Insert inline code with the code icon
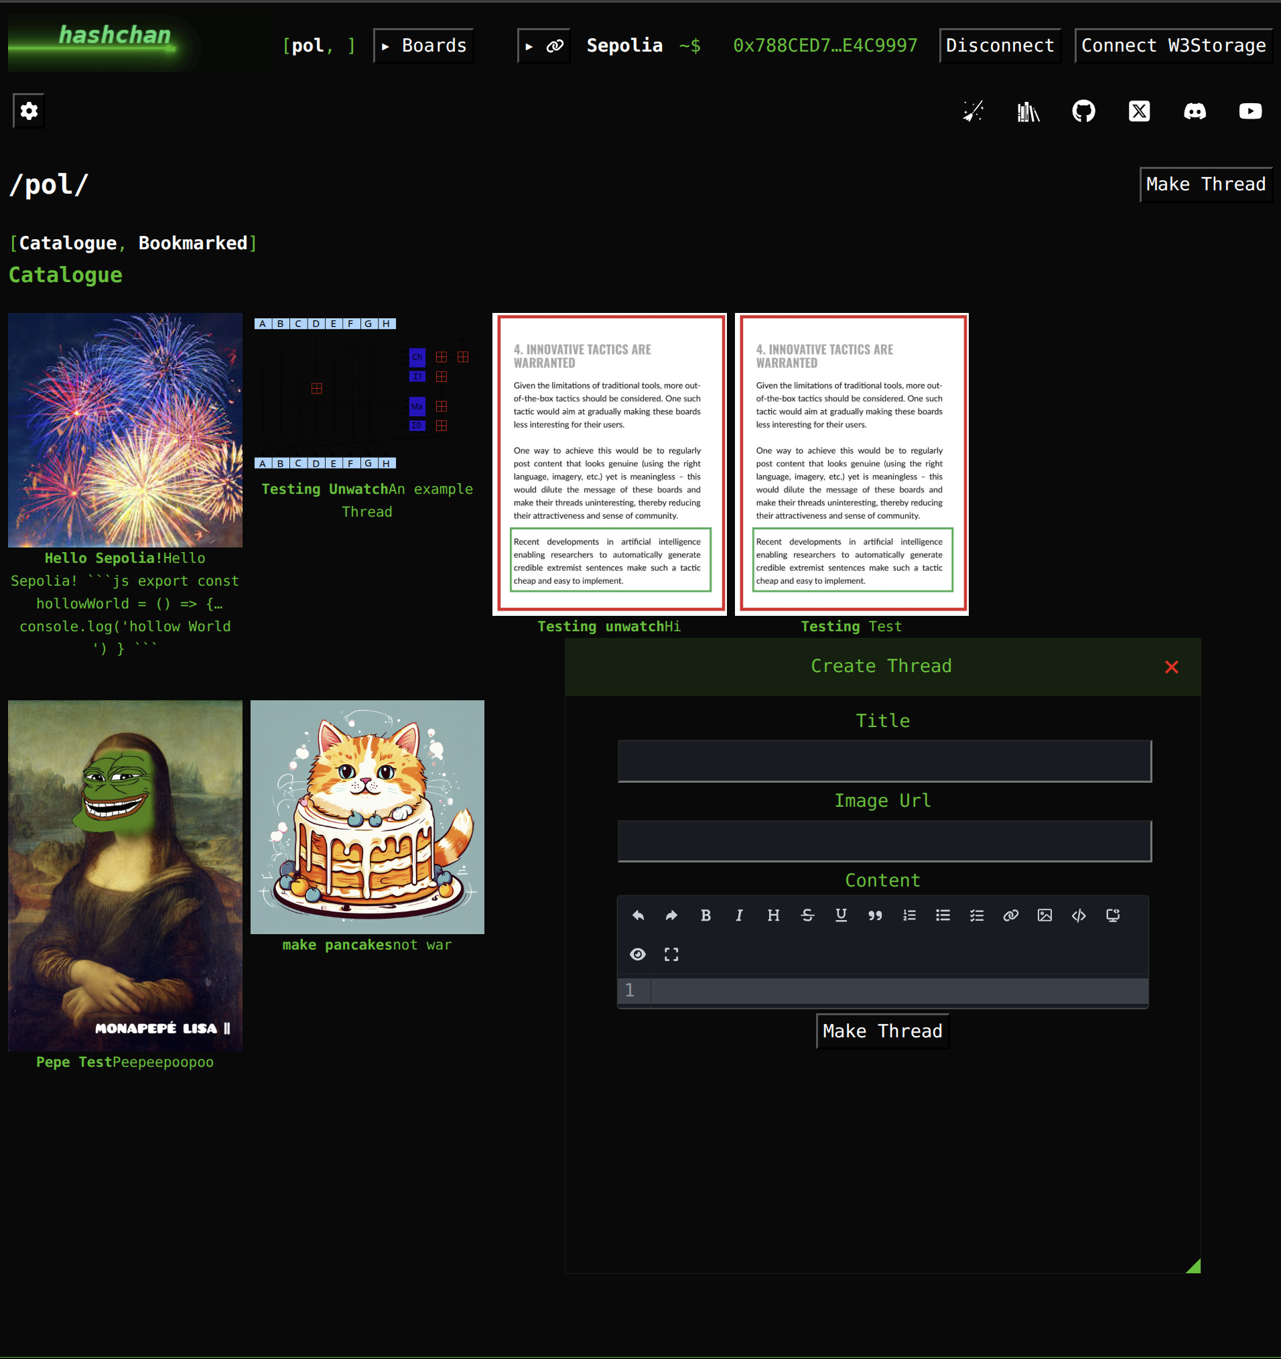 1079,915
